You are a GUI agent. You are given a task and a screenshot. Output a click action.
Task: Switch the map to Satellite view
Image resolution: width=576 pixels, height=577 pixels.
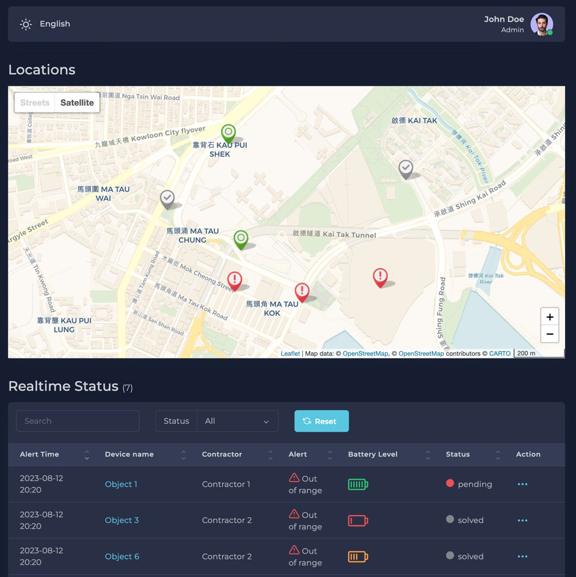[x=77, y=103]
